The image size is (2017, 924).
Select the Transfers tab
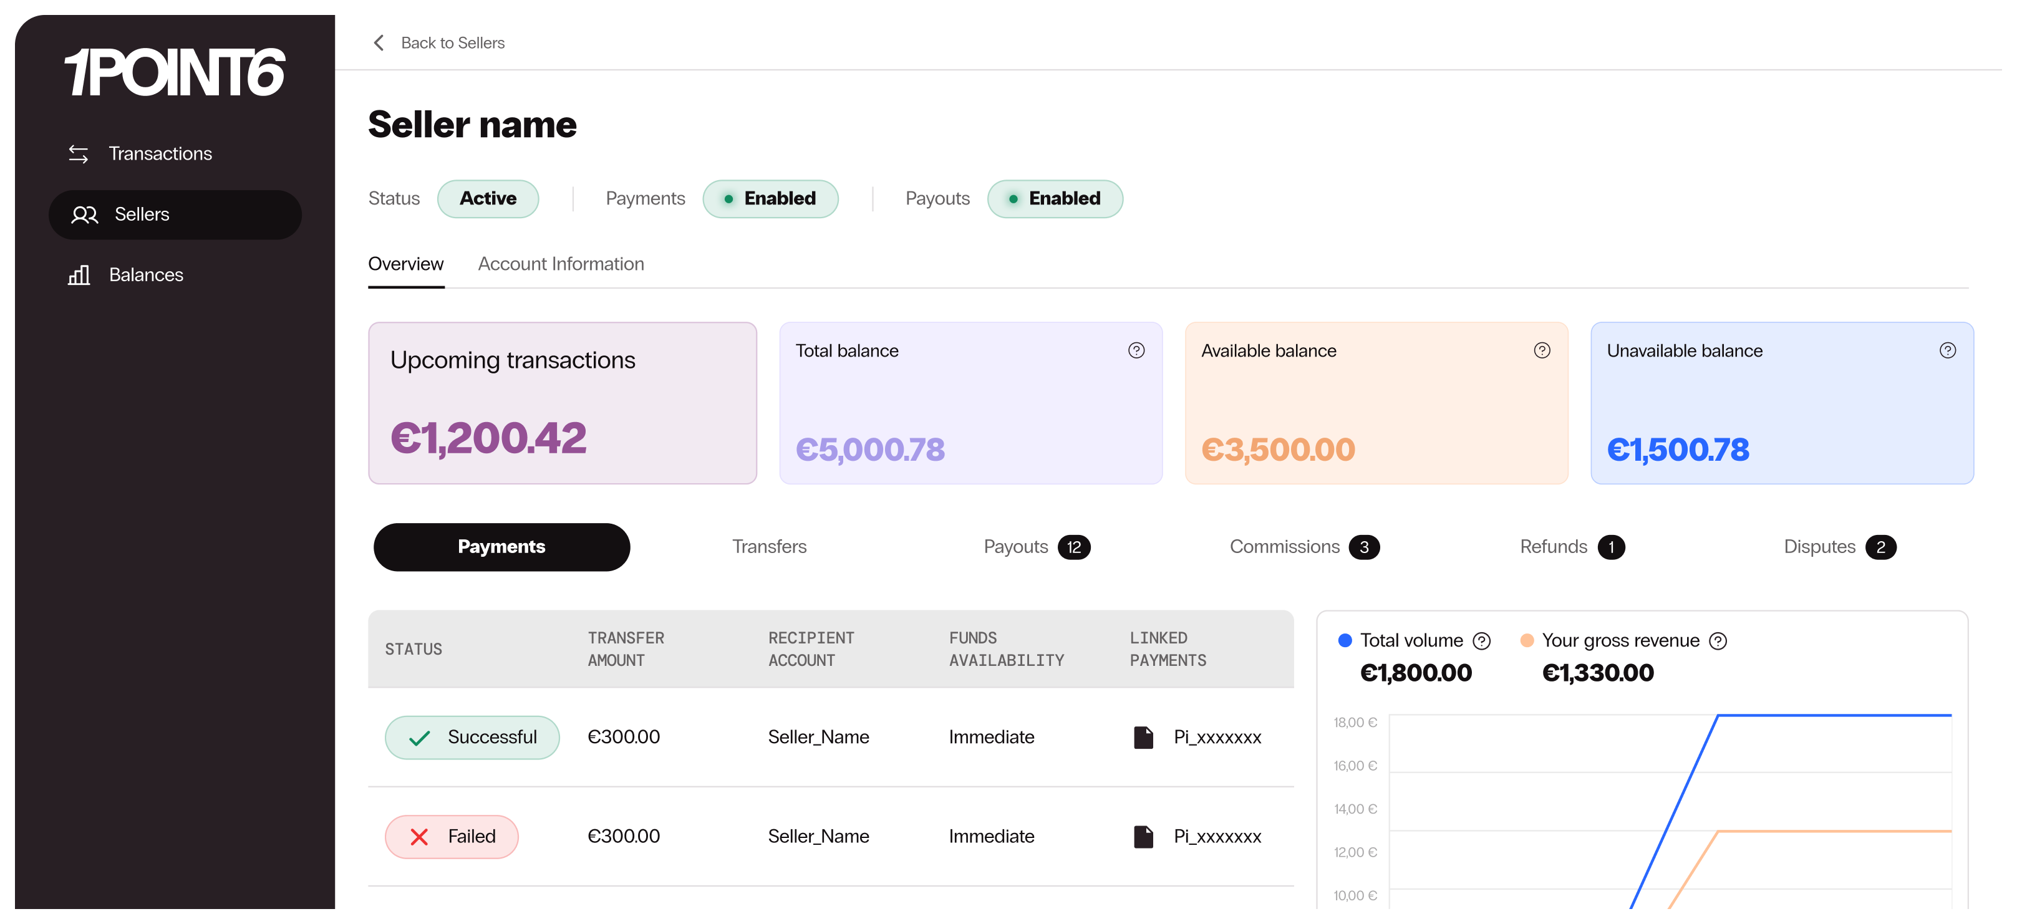[769, 547]
